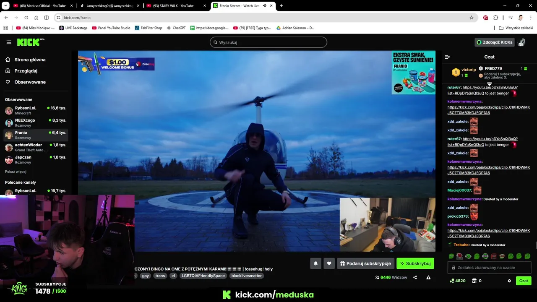Open Chrome side panel icon

click(x=46, y=18)
